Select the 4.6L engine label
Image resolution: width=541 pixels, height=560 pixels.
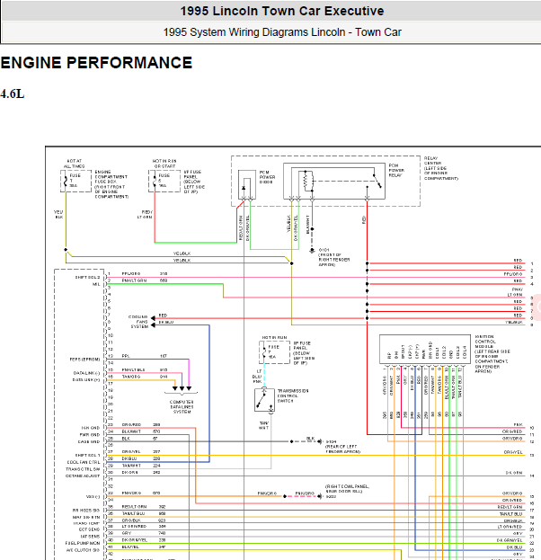point(13,93)
